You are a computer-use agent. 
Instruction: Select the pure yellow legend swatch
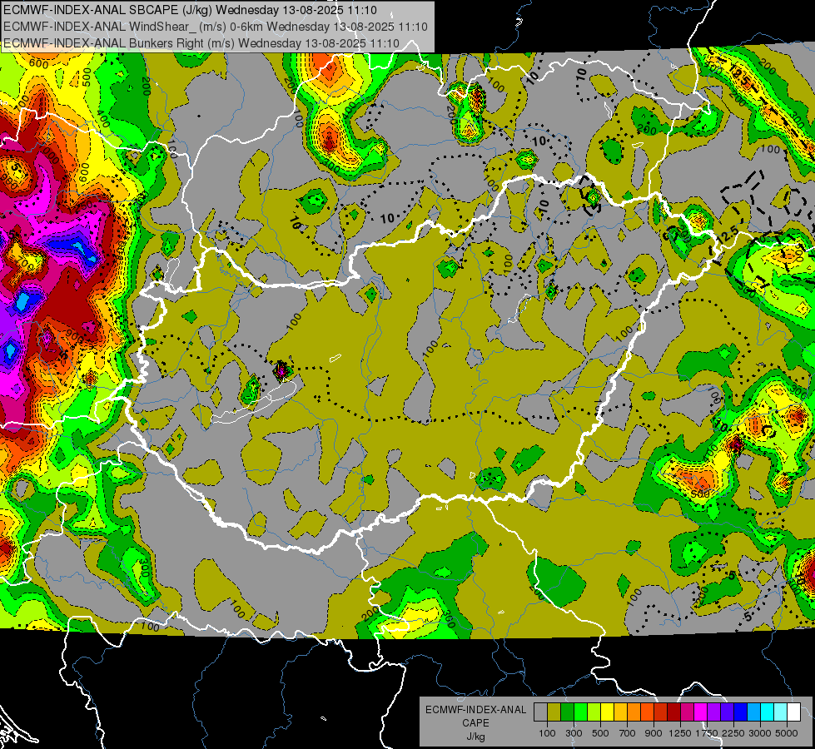tap(607, 712)
